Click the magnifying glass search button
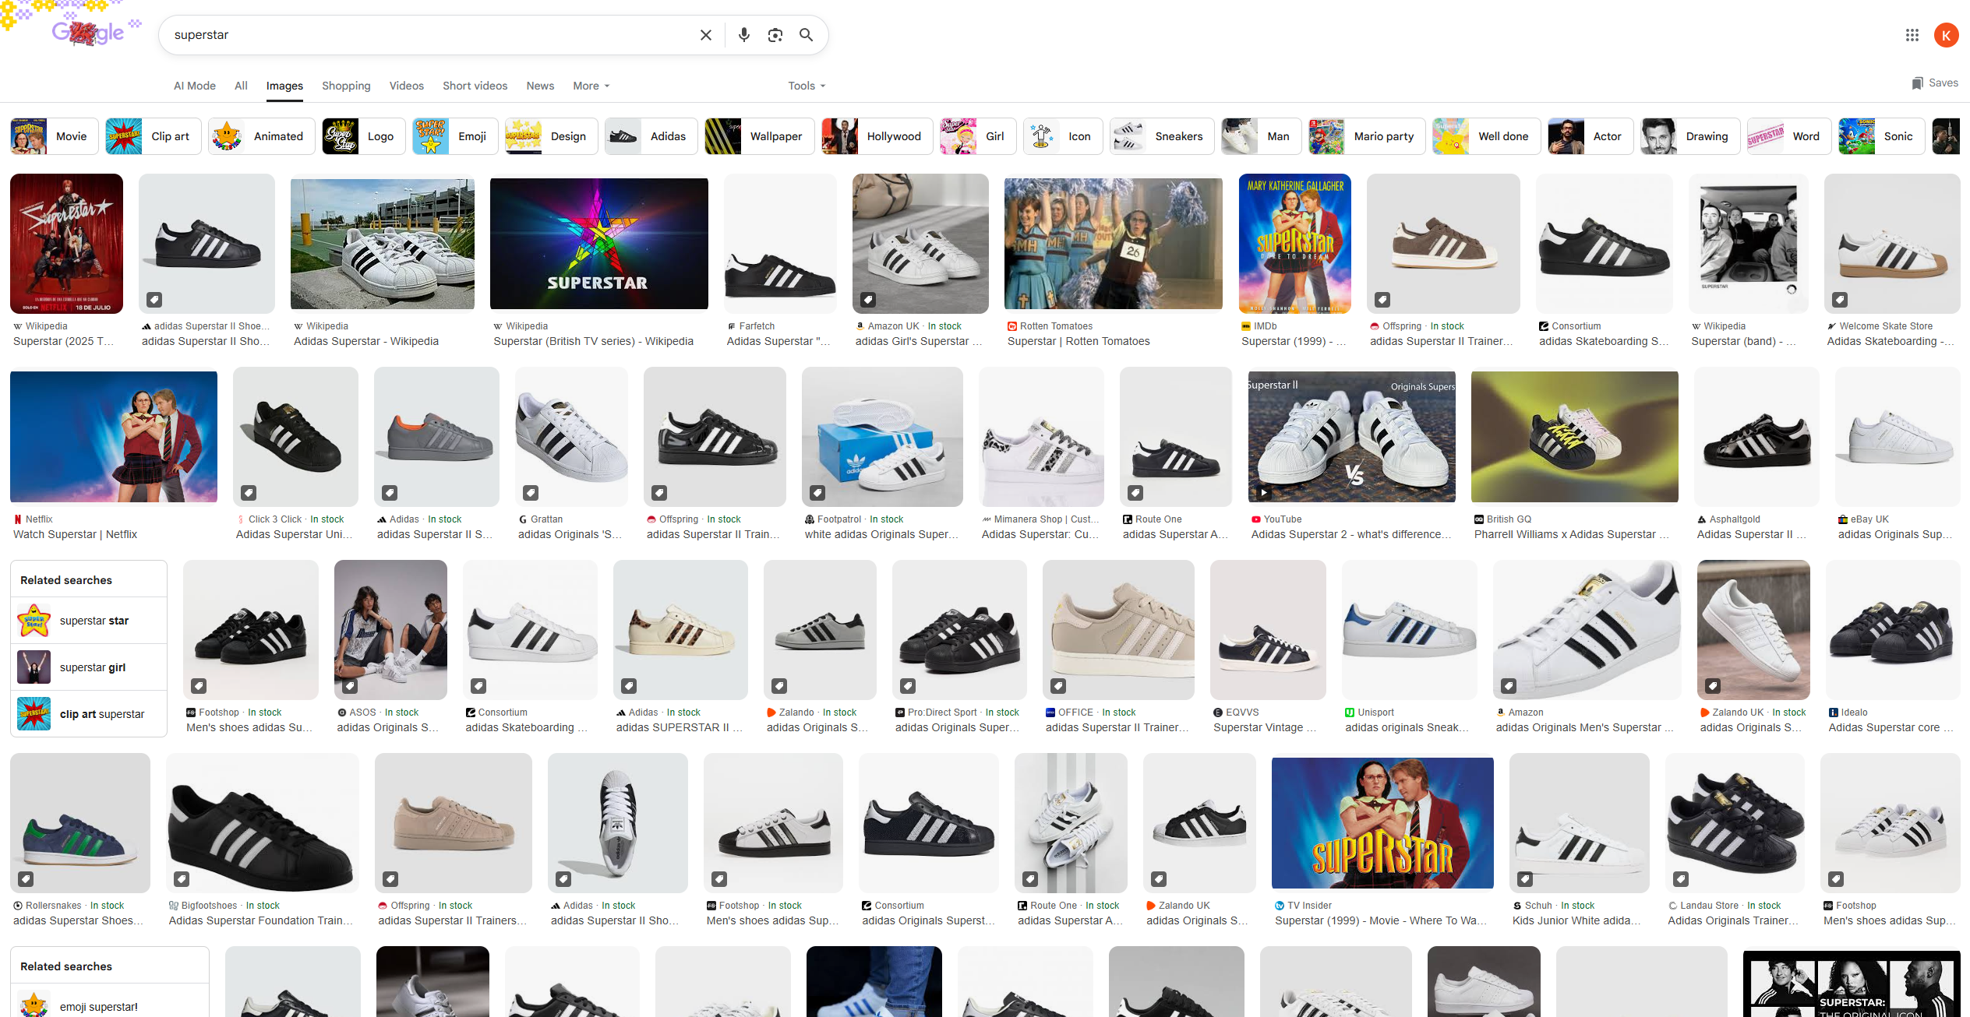The height and width of the screenshot is (1017, 1970). (806, 35)
